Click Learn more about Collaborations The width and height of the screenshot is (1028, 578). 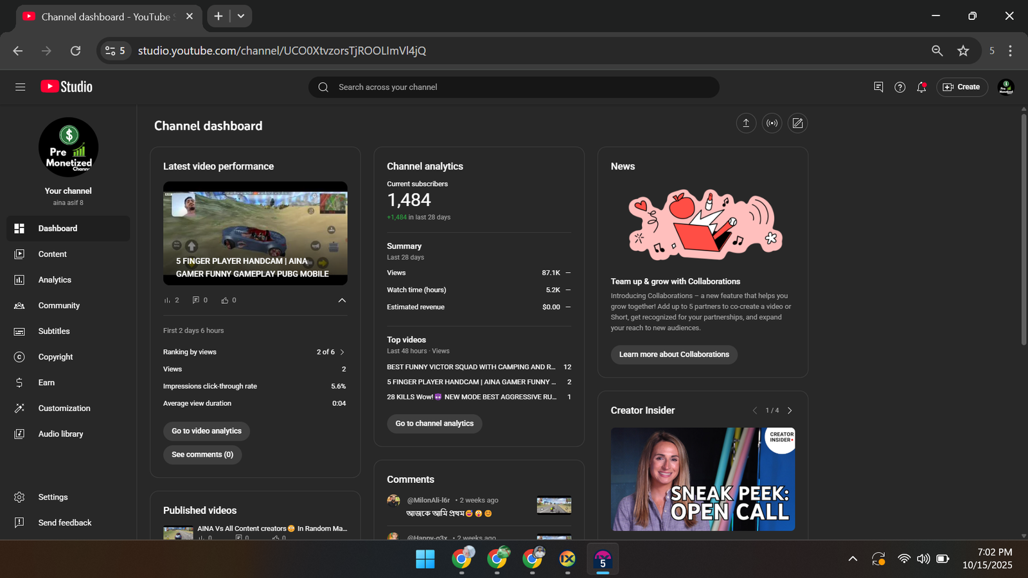click(x=673, y=355)
